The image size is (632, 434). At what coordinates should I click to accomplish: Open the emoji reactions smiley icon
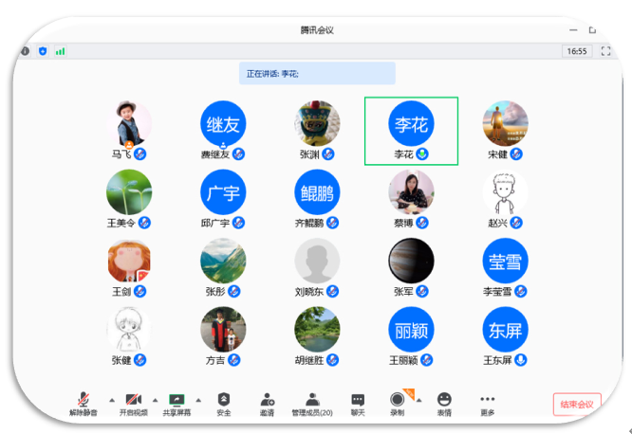coord(444,399)
